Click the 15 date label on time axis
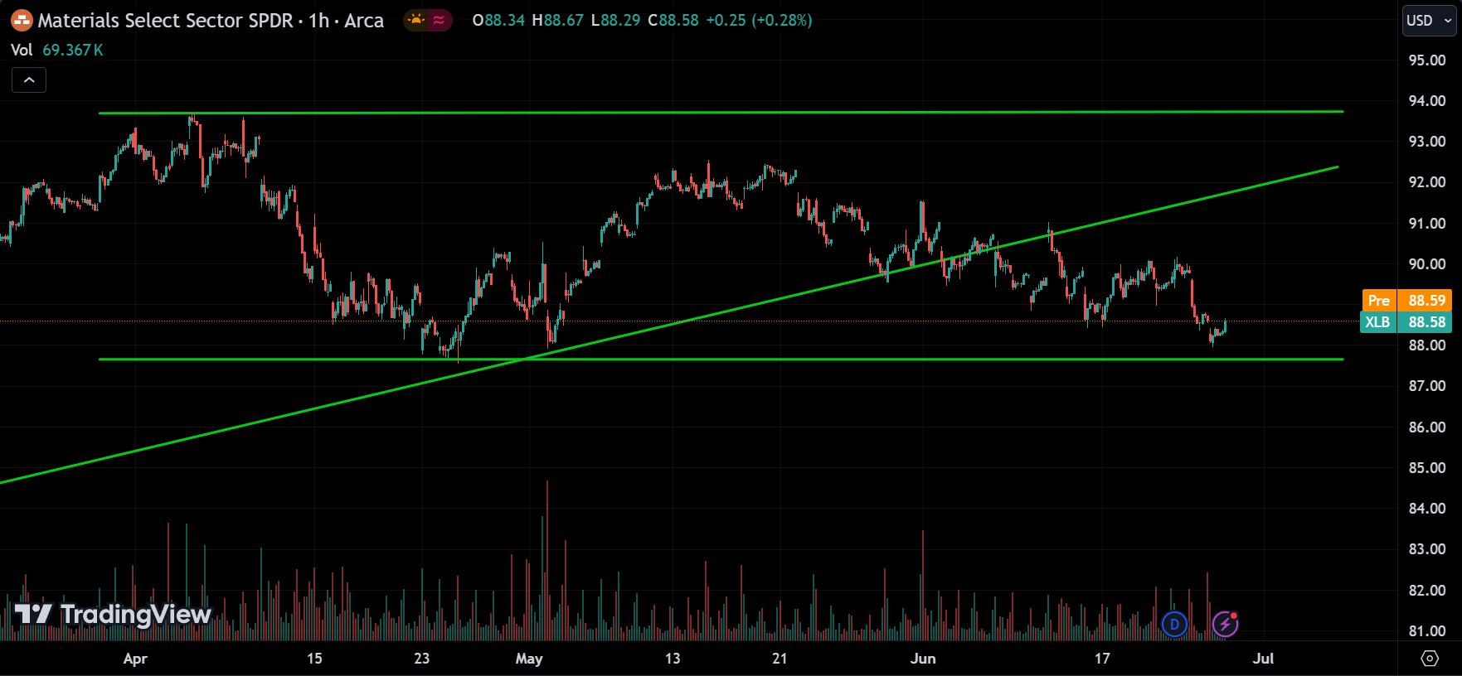This screenshot has width=1462, height=676. coord(314,659)
